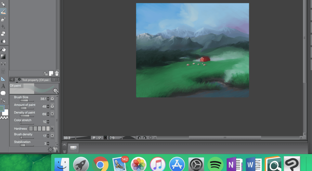Image resolution: width=312 pixels, height=171 pixels.
Task: Reset tool properties to initial settings
Action: pyautogui.click(x=50, y=149)
